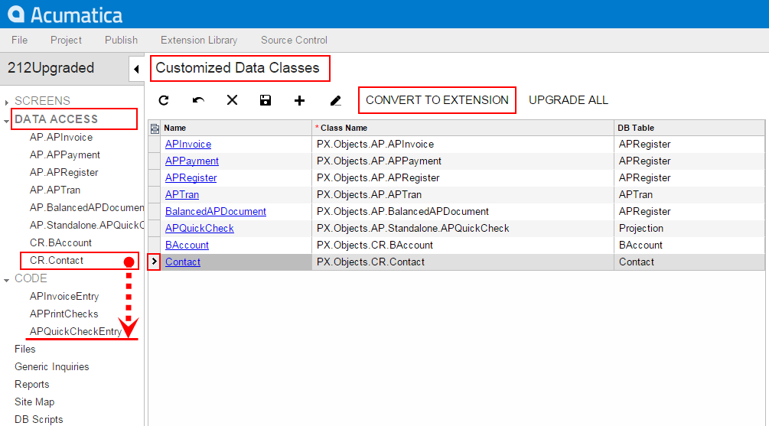Collapse the CODE tree node
Viewport: 769px width, 426px height.
pyautogui.click(x=8, y=279)
